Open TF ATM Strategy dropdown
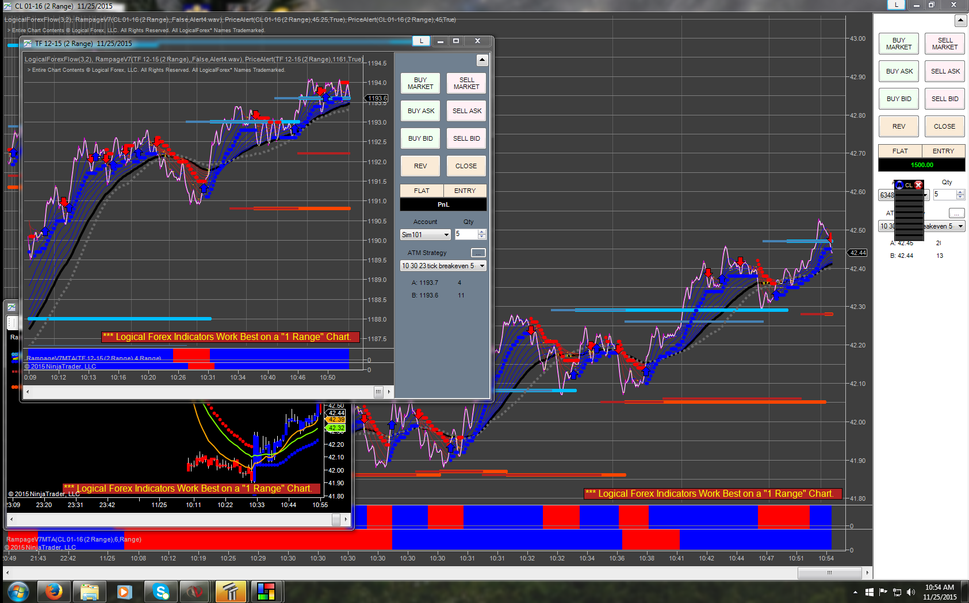The width and height of the screenshot is (969, 603). tap(443, 266)
